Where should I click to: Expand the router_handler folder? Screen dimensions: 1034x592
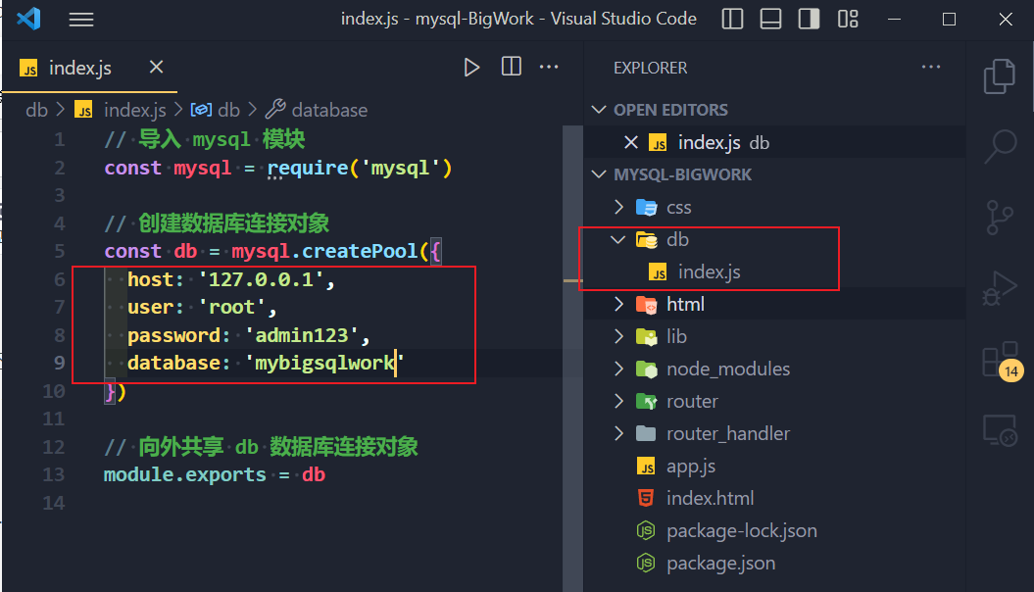618,433
